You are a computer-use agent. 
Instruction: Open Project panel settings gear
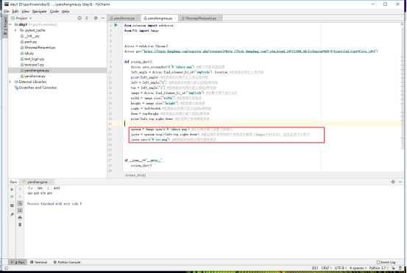tap(96, 18)
